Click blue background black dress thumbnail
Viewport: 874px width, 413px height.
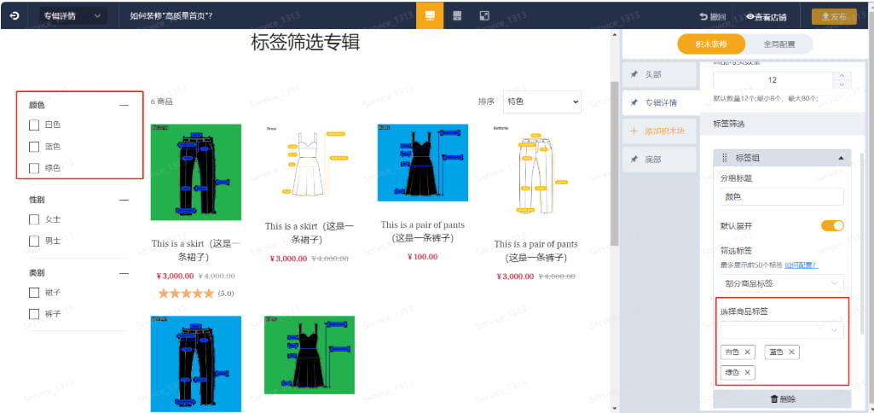coord(423,162)
